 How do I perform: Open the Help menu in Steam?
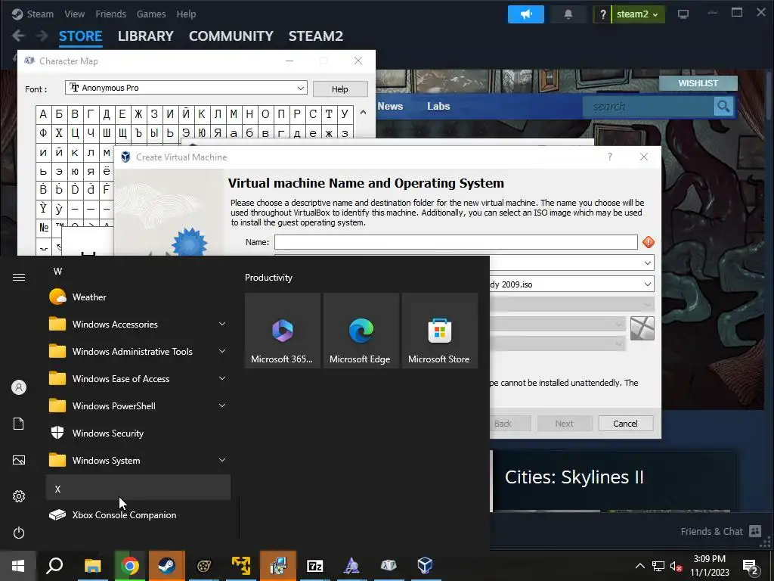[186, 14]
